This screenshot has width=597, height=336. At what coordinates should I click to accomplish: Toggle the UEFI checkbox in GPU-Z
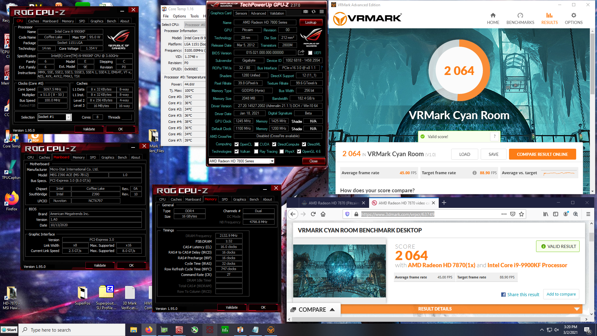[310, 53]
